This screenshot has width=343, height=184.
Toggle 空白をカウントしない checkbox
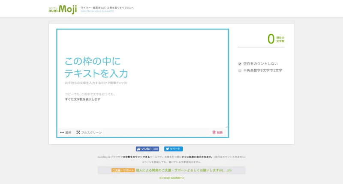(240, 64)
